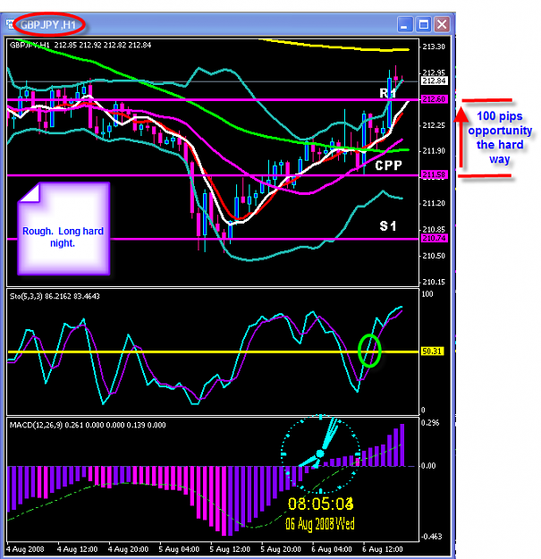The width and height of the screenshot is (541, 559).
Task: Select the magenta 212.60 resistance price tag
Action: coord(434,99)
